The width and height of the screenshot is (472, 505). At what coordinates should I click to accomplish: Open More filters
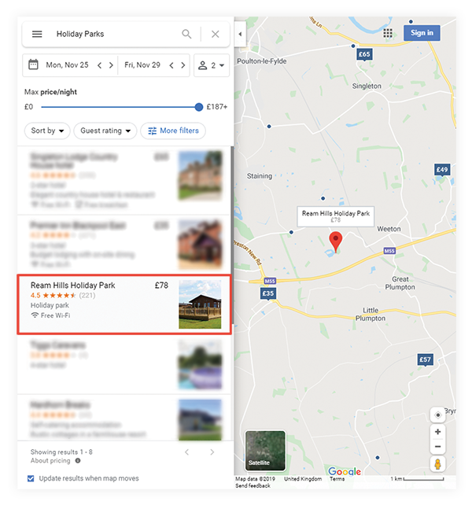tap(173, 131)
